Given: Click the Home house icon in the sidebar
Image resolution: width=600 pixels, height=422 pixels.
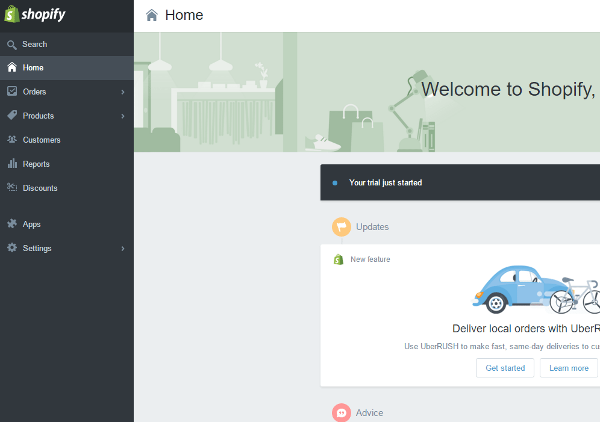Looking at the screenshot, I should (12, 67).
